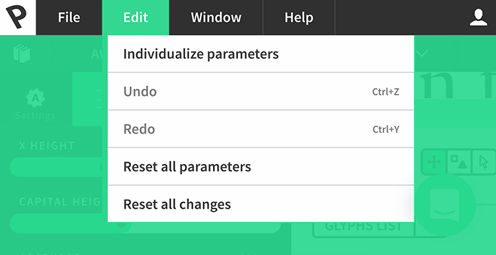Open the Window menu

click(x=216, y=17)
